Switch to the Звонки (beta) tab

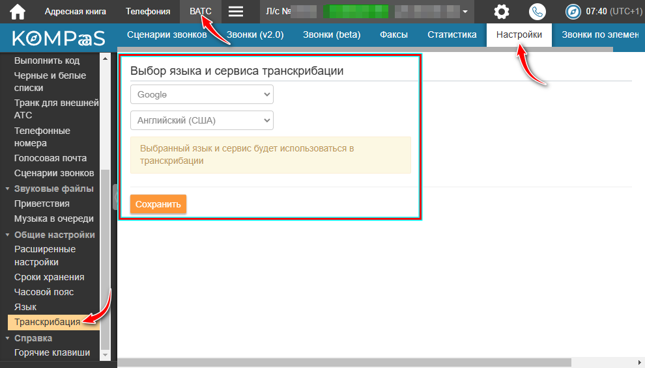click(332, 35)
